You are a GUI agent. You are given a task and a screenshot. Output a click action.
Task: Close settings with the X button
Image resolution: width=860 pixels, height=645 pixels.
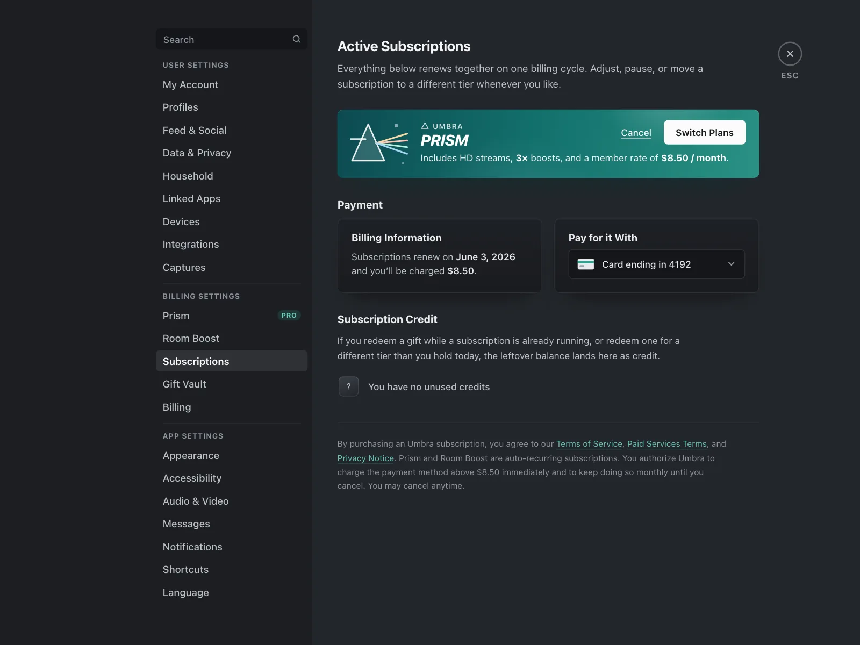pos(790,54)
